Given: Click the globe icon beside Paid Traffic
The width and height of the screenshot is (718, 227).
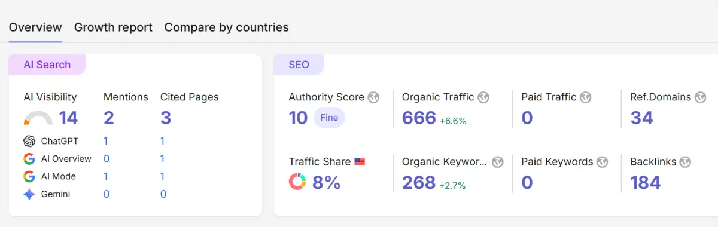Looking at the screenshot, I should pyautogui.click(x=586, y=97).
